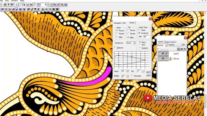Select Round option under Head
This screenshot has width=207, height=116.
click(117, 31)
